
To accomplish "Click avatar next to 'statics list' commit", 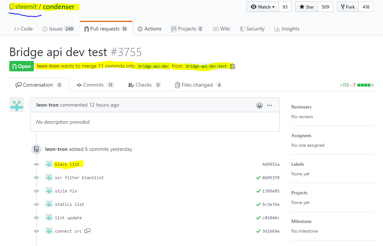I will click(49, 204).
